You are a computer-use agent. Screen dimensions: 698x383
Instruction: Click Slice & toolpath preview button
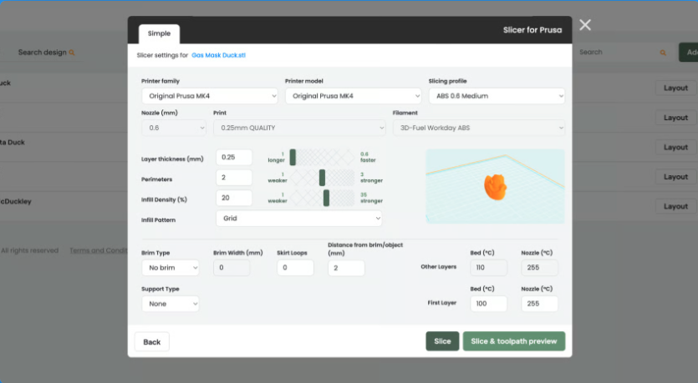514,341
